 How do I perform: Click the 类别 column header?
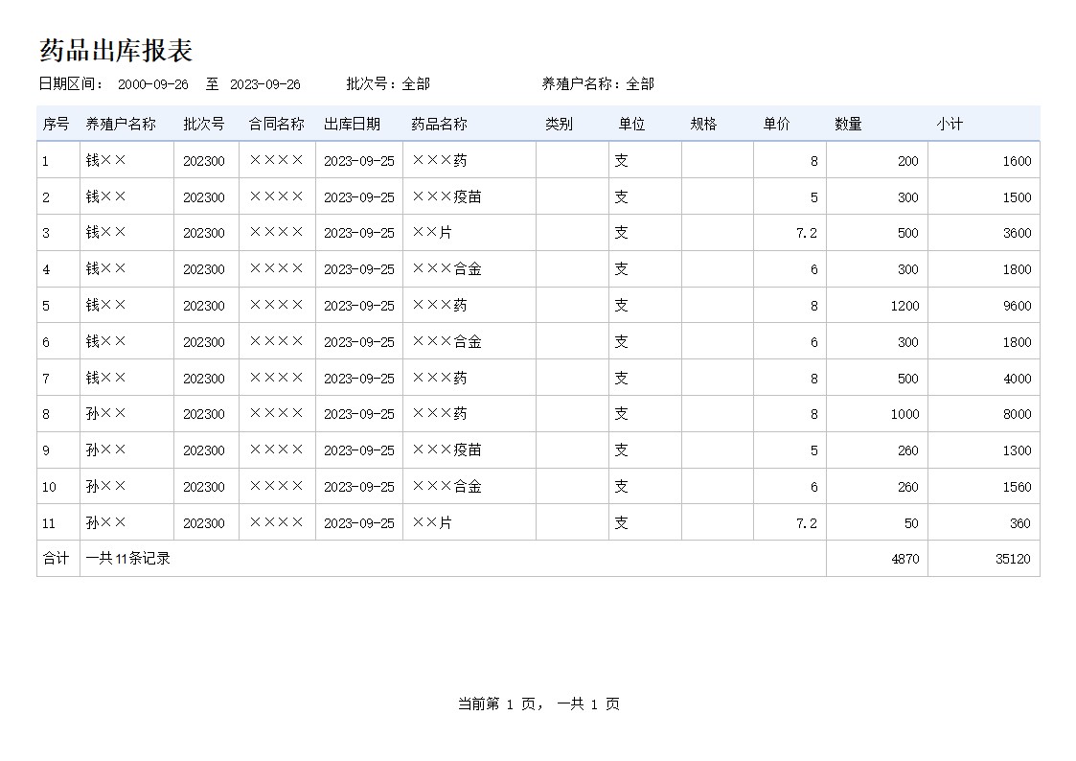tap(559, 125)
